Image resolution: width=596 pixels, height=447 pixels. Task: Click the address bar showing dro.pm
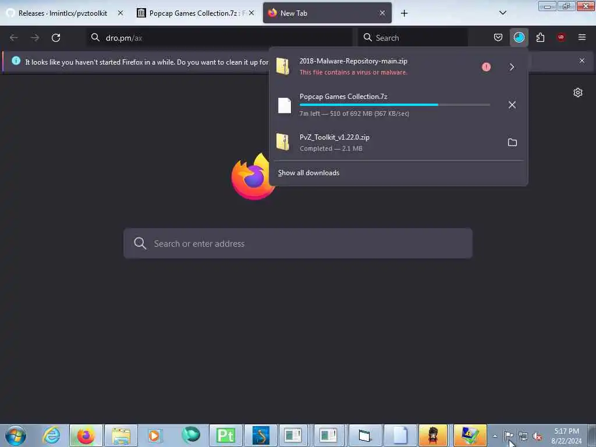(219, 38)
